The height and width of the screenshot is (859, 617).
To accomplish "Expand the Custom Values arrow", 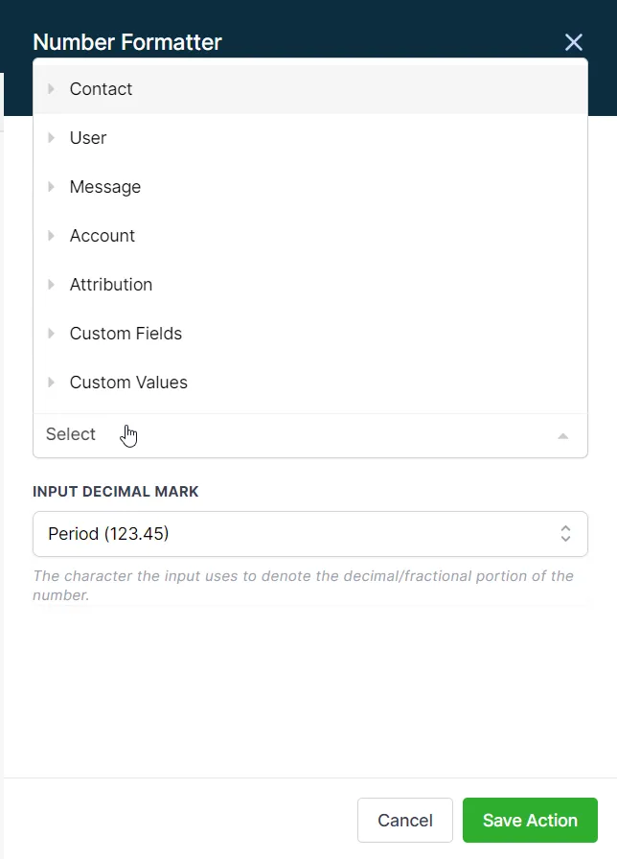I will 52,383.
